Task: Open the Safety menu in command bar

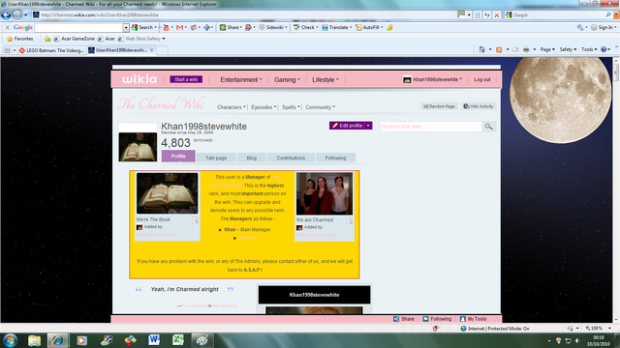Action: (x=568, y=49)
